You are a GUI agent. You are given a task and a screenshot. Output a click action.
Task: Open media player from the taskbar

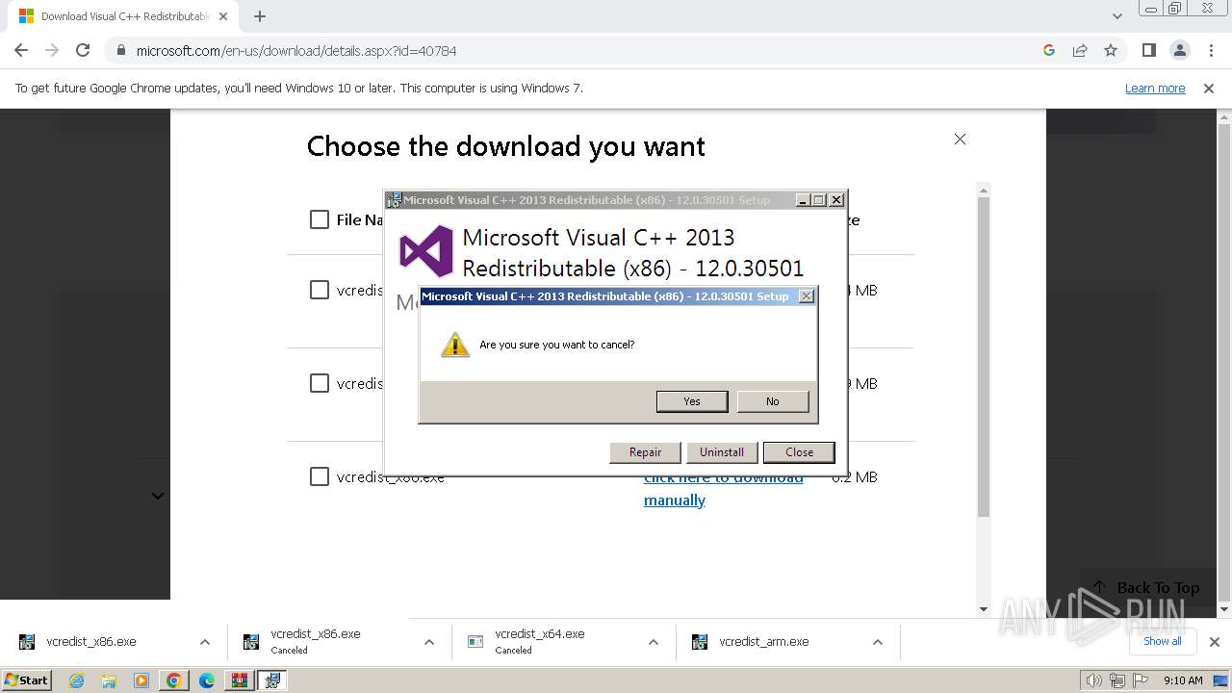point(141,680)
